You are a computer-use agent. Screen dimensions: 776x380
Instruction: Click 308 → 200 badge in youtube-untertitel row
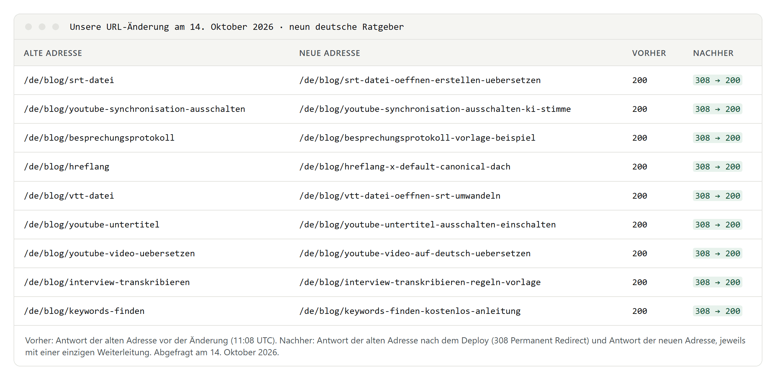click(x=718, y=225)
